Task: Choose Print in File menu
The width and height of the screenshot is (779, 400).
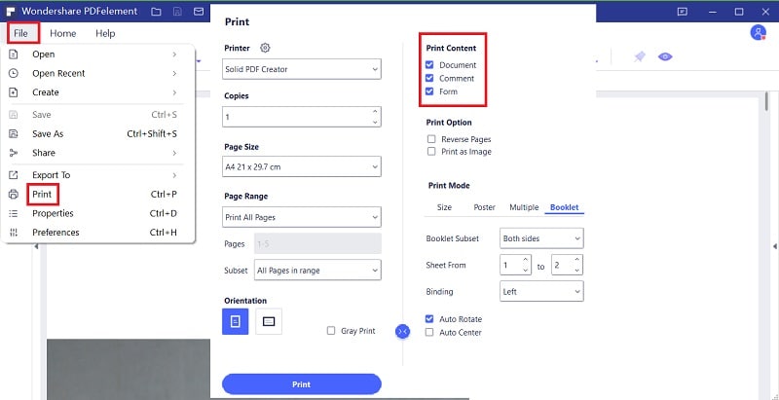Action: tap(42, 194)
